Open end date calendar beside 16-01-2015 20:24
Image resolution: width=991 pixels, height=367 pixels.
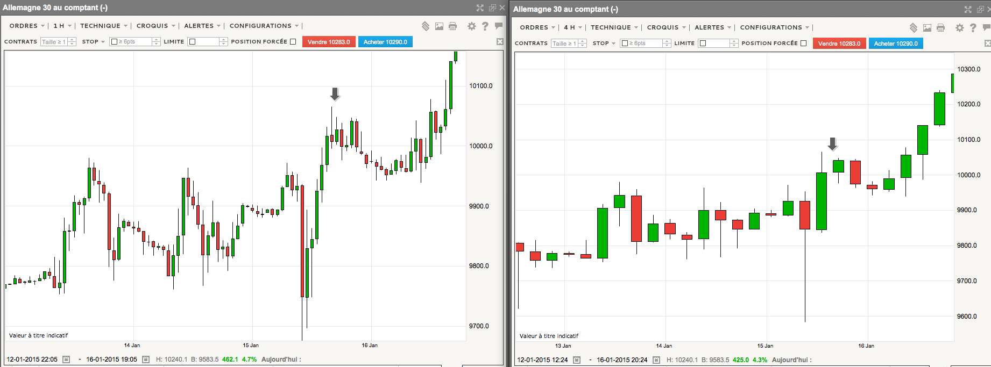(x=656, y=360)
